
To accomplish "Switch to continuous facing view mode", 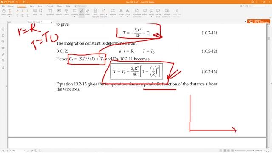I will 232,150.
